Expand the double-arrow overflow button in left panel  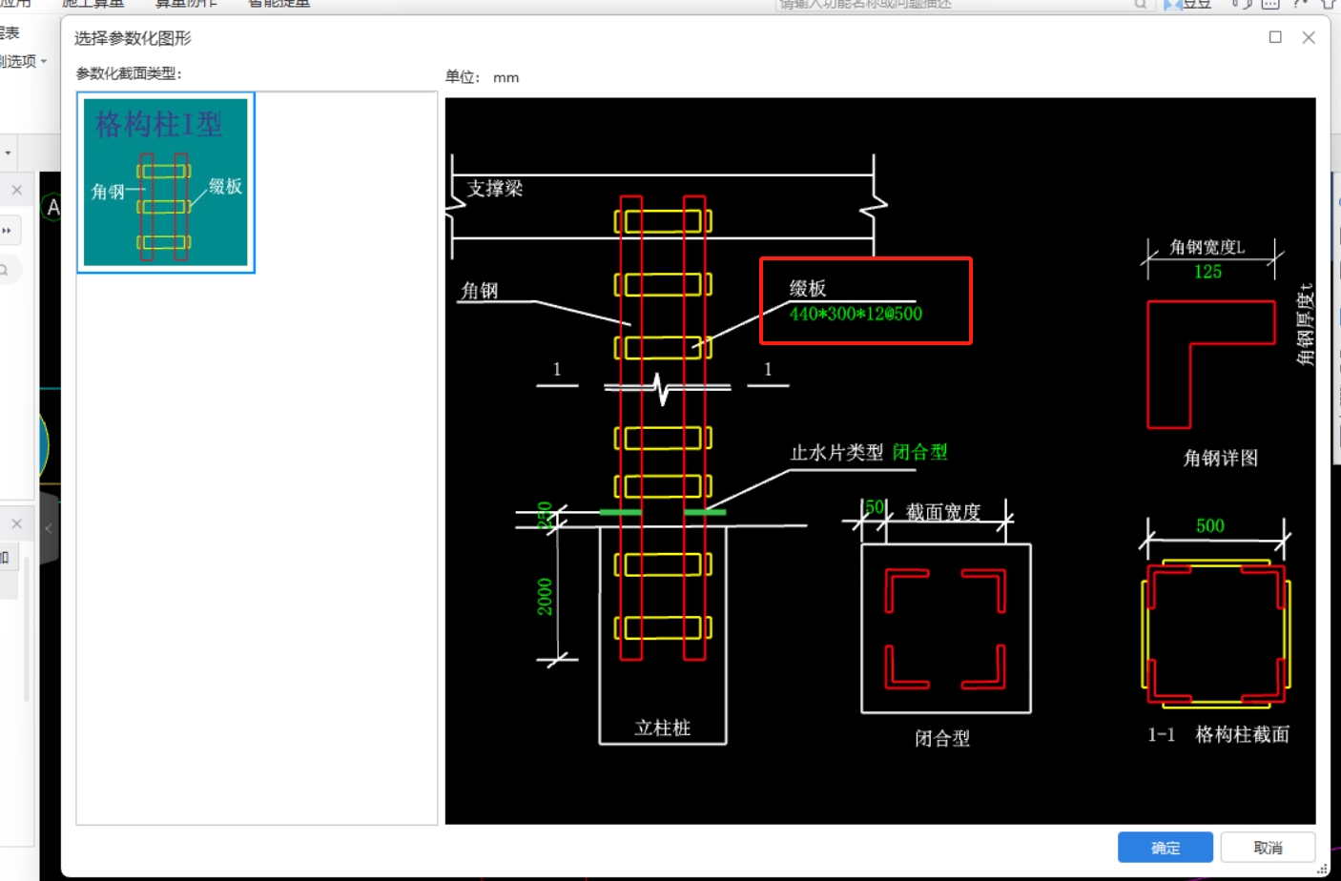[x=7, y=231]
